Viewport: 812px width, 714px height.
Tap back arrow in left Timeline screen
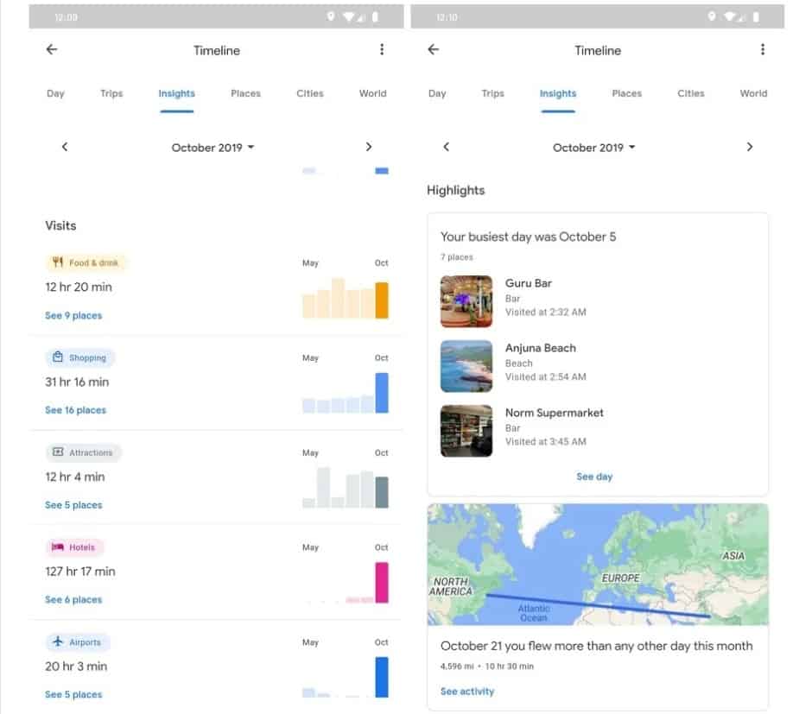tap(52, 50)
